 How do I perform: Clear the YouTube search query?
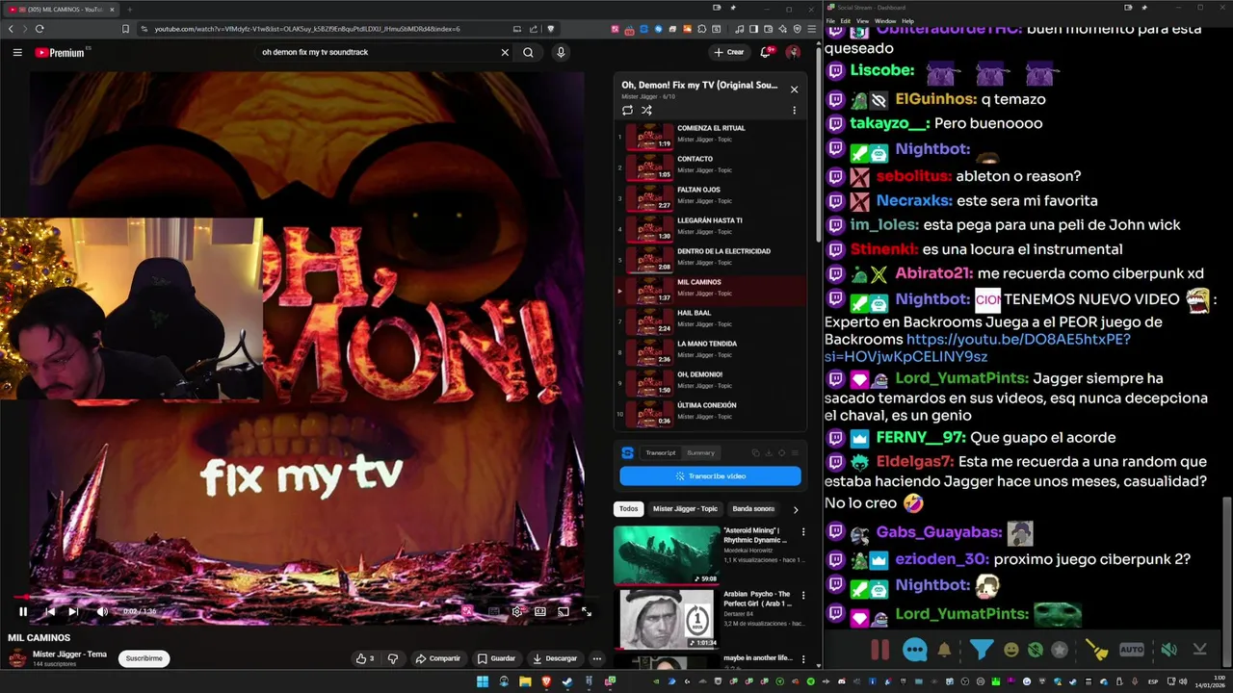tap(505, 52)
